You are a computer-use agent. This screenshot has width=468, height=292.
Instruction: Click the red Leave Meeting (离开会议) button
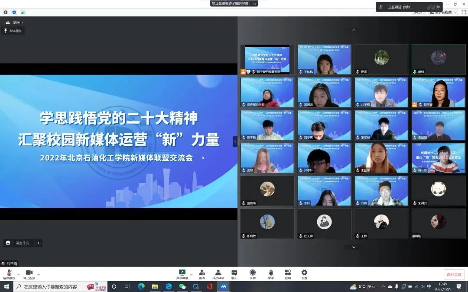pyautogui.click(x=454, y=275)
